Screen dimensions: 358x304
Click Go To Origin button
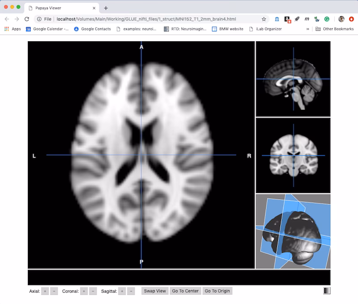coord(217,291)
